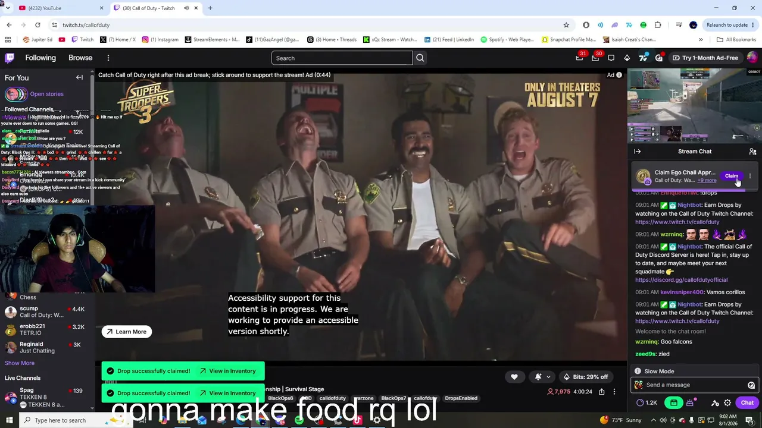The width and height of the screenshot is (762, 428).
Task: Click the address bar showing twitch.tv/callofduty
Action: [x=307, y=25]
